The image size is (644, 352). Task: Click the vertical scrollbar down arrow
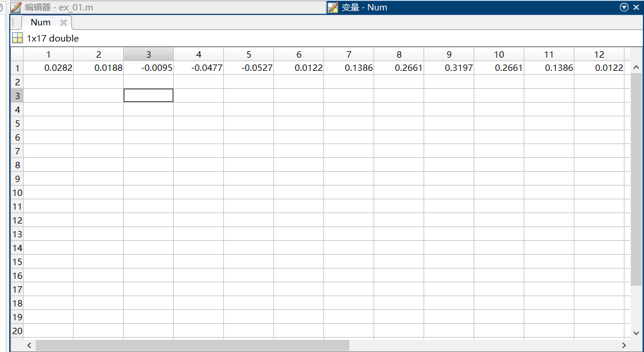[636, 333]
